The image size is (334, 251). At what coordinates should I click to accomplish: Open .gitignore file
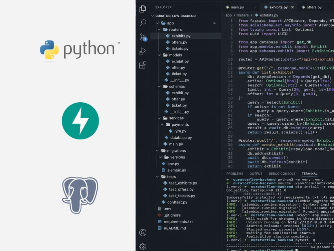pos(172,216)
